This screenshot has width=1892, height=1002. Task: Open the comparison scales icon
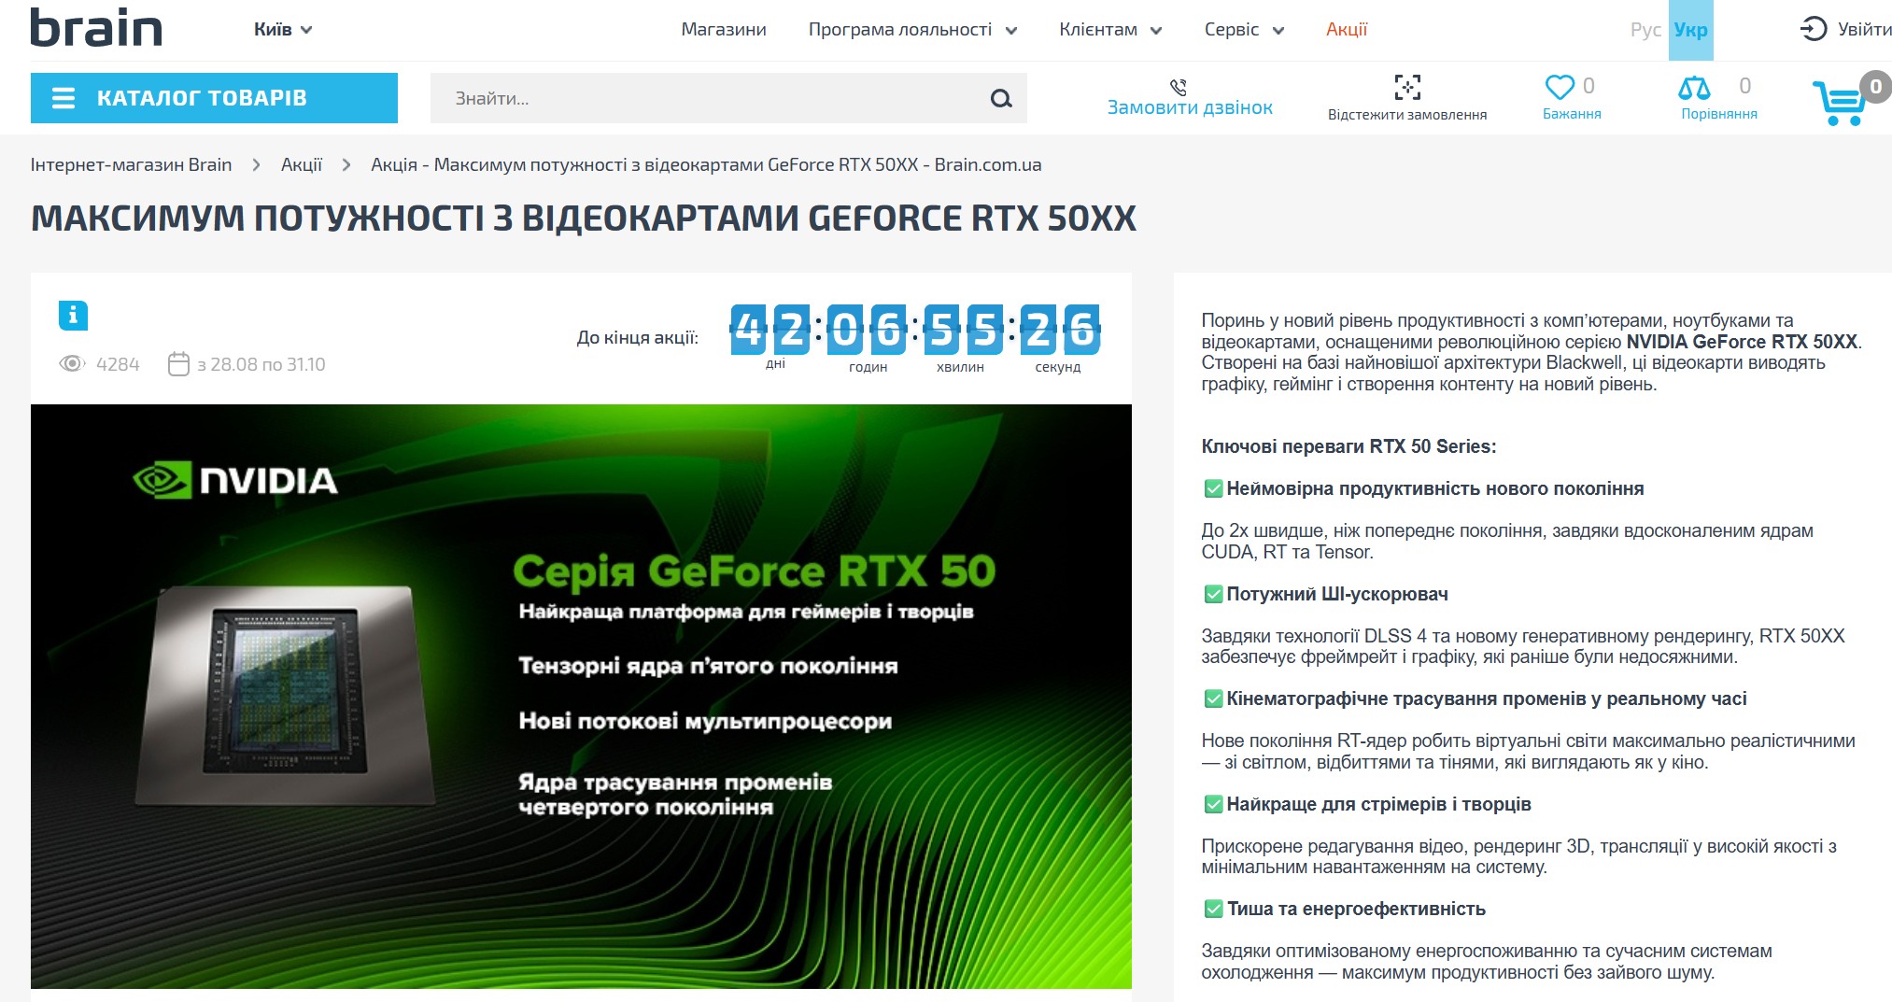point(1694,88)
